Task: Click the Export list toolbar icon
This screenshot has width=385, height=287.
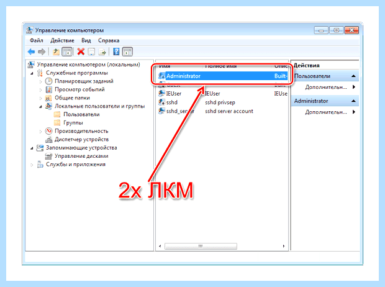Action: pyautogui.click(x=102, y=52)
